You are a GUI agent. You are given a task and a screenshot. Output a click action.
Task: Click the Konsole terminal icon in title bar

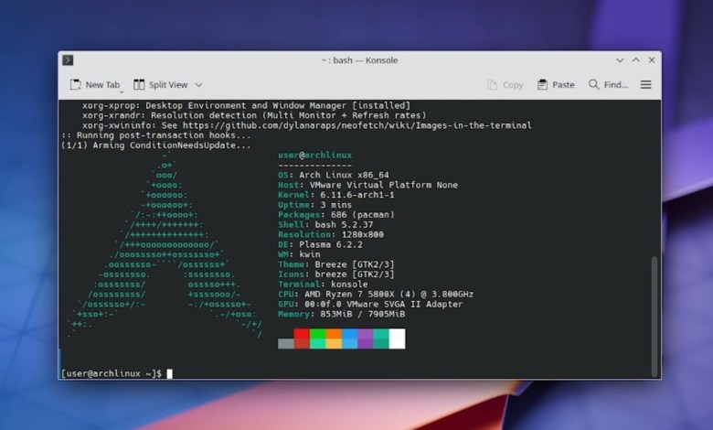(68, 60)
